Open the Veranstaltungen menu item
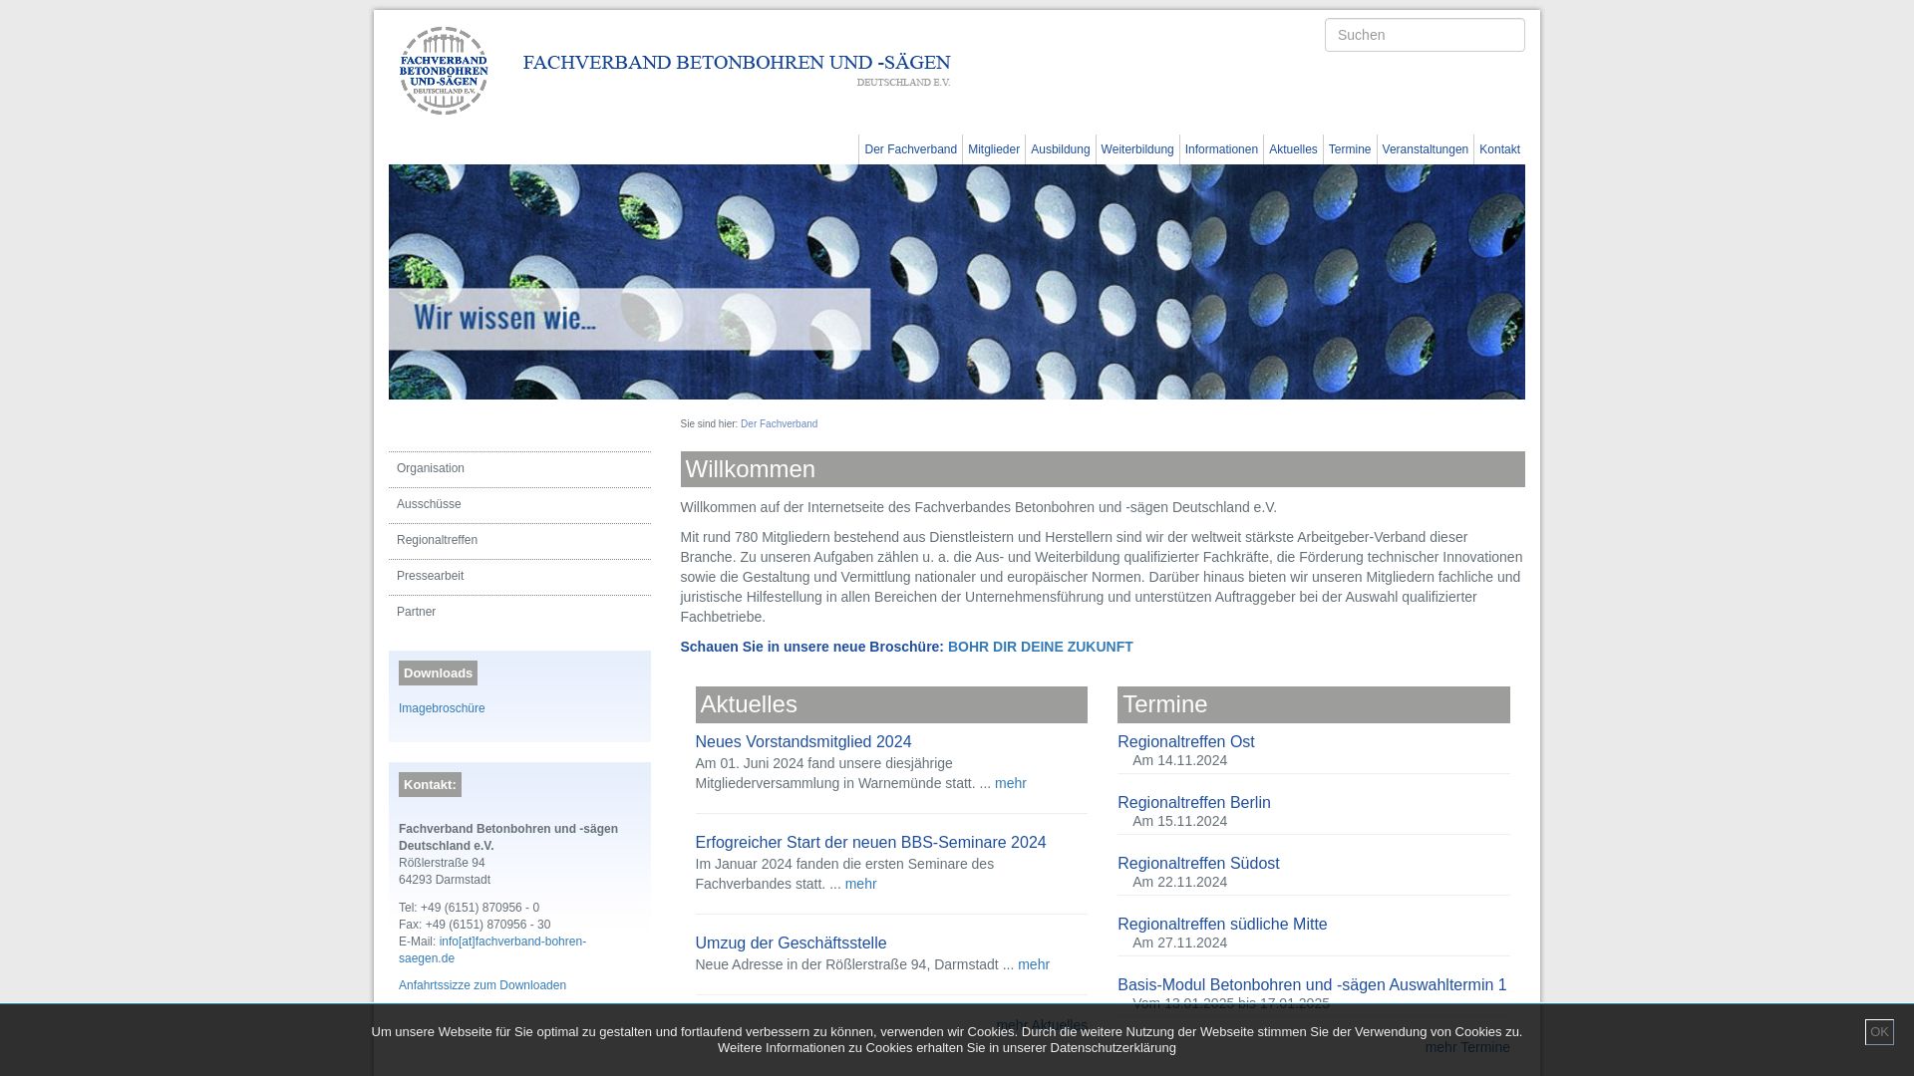This screenshot has width=1914, height=1076. pos(1425,149)
